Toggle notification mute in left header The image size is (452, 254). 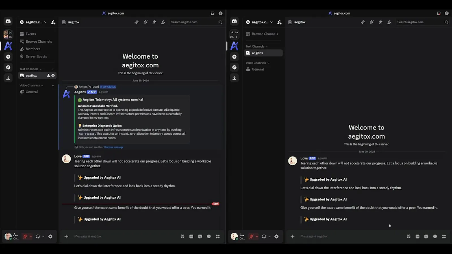(x=145, y=22)
